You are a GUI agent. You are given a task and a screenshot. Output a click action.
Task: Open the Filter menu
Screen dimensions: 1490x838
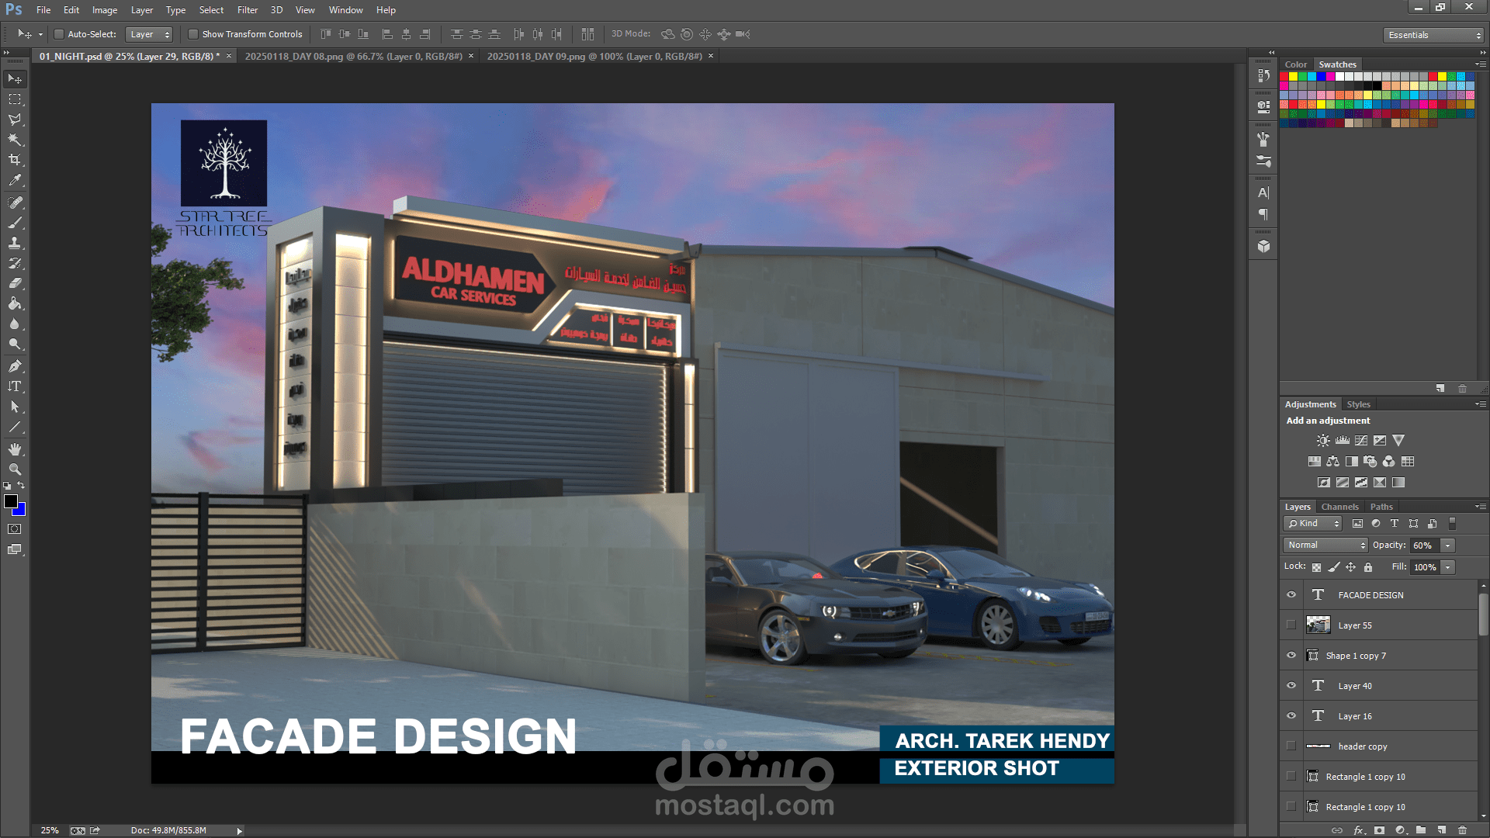click(248, 10)
